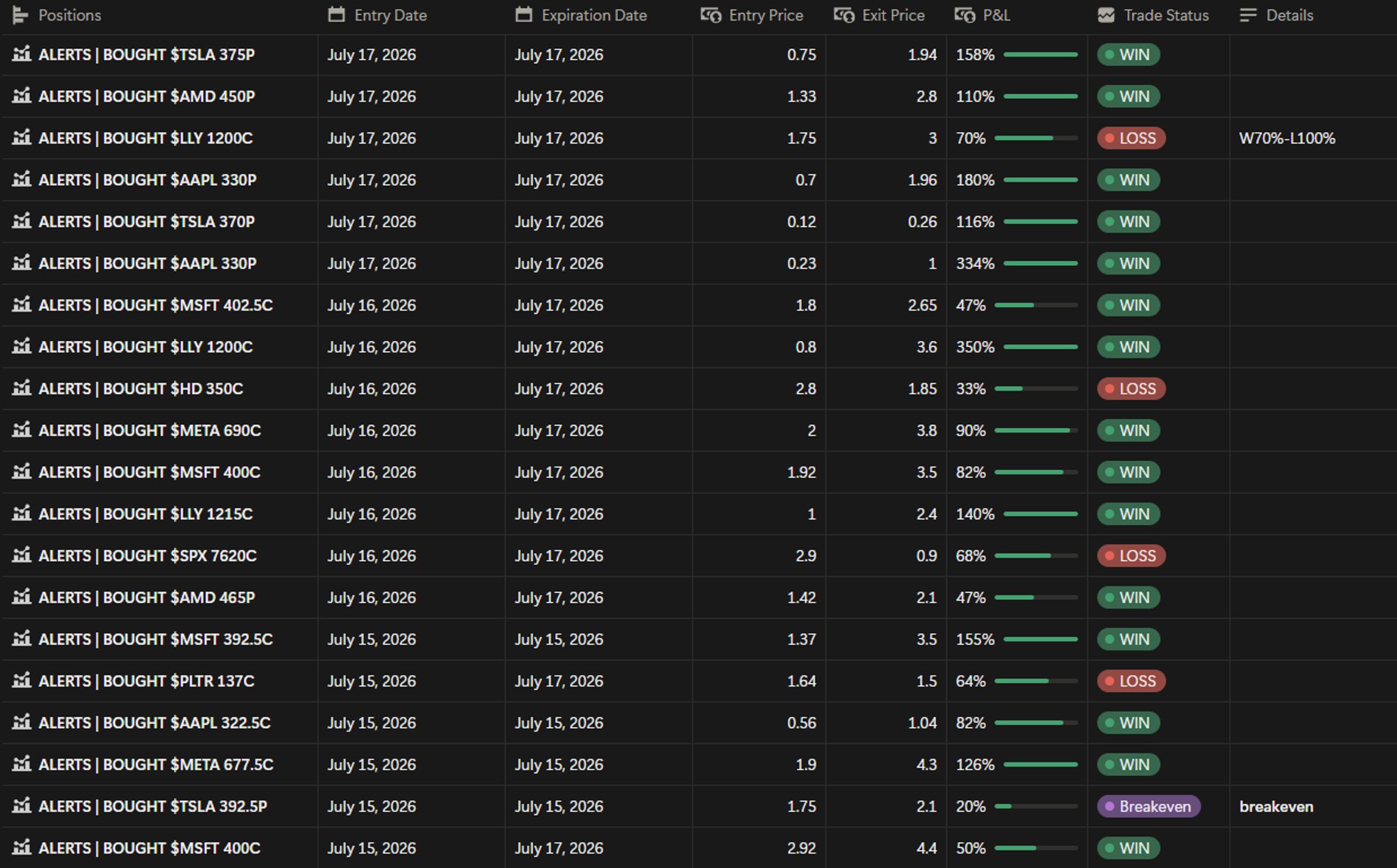This screenshot has width=1397, height=868.
Task: Open the $AAPL 330P position with 334% P&L
Action: tap(147, 263)
